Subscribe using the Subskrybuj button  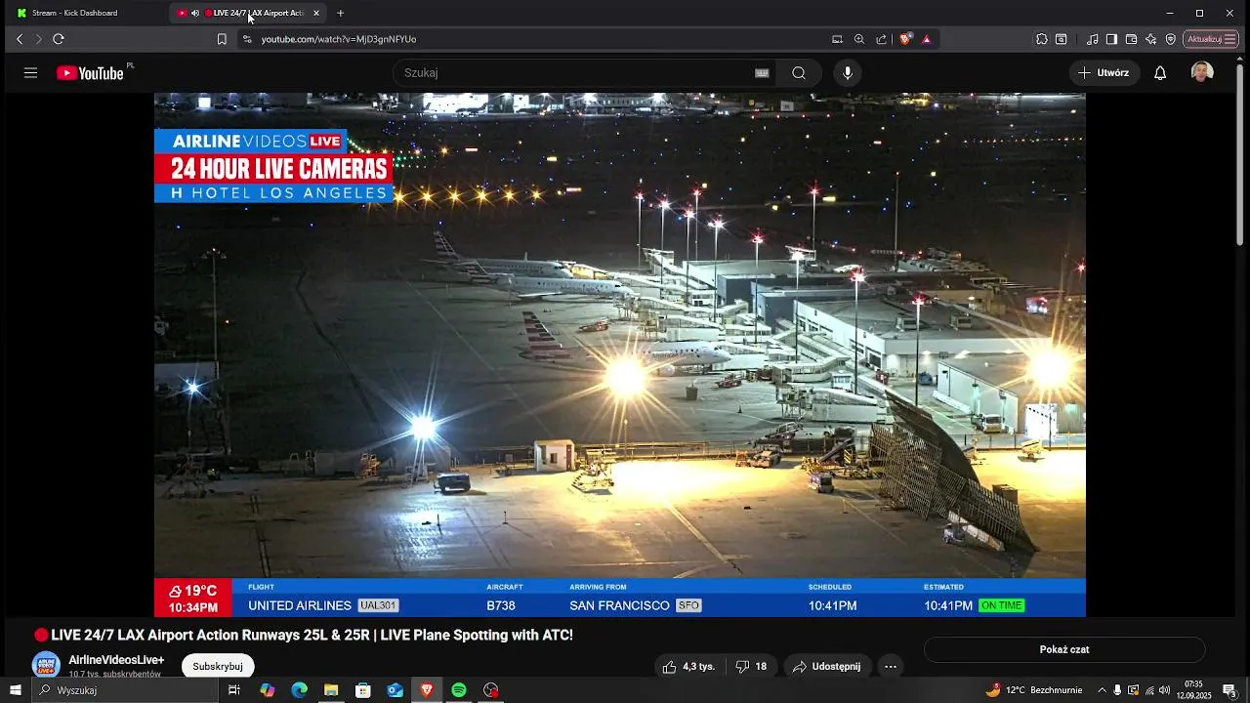pyautogui.click(x=218, y=666)
